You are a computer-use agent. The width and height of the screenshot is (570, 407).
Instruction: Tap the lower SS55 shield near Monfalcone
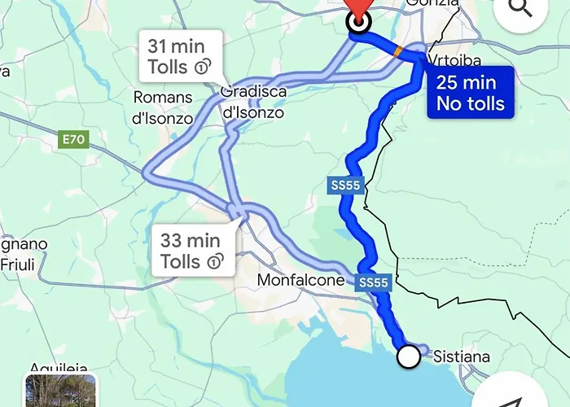click(x=373, y=282)
